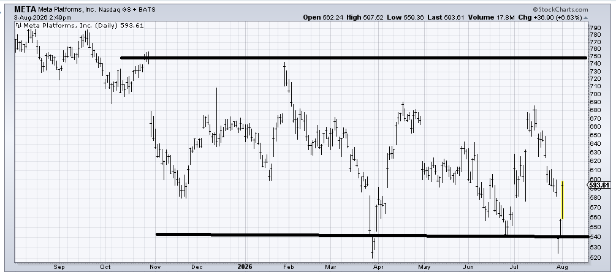Click the Jun label on time axis
616x280 pixels.
[x=468, y=267]
